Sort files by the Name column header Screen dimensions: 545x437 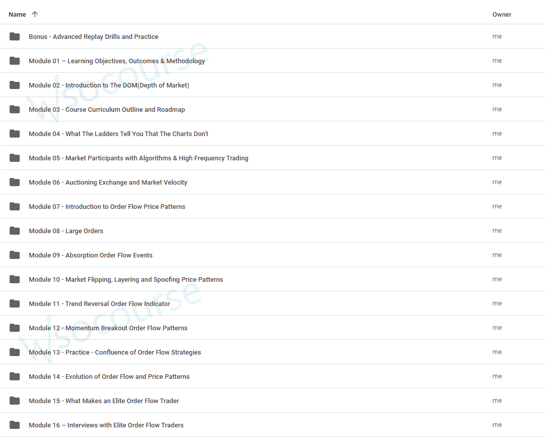[17, 15]
